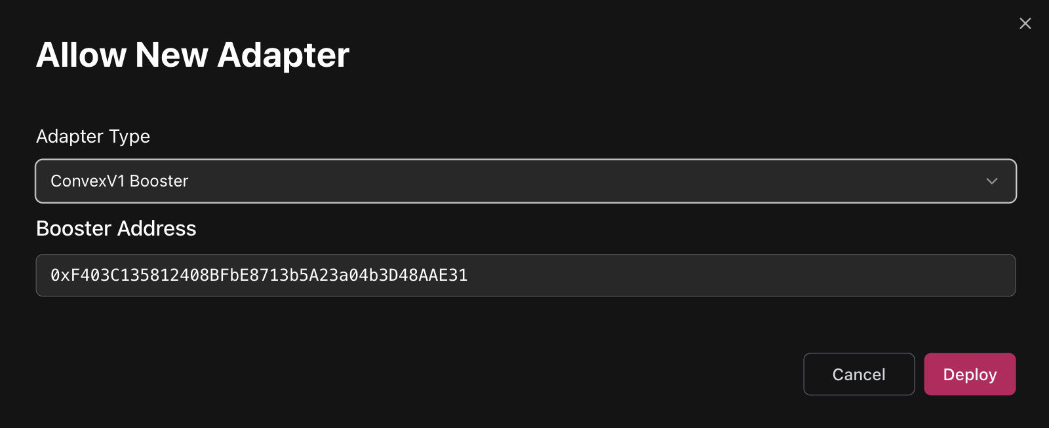Click the Adapter Type label
The width and height of the screenshot is (1049, 428).
(x=93, y=136)
